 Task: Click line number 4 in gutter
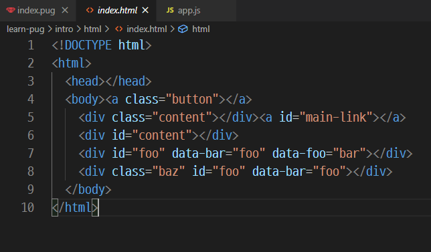click(x=31, y=100)
